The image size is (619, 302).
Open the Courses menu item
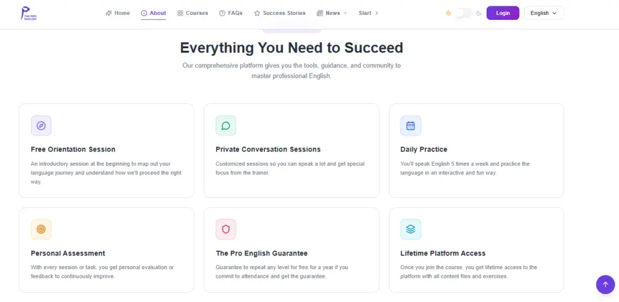[x=193, y=13]
